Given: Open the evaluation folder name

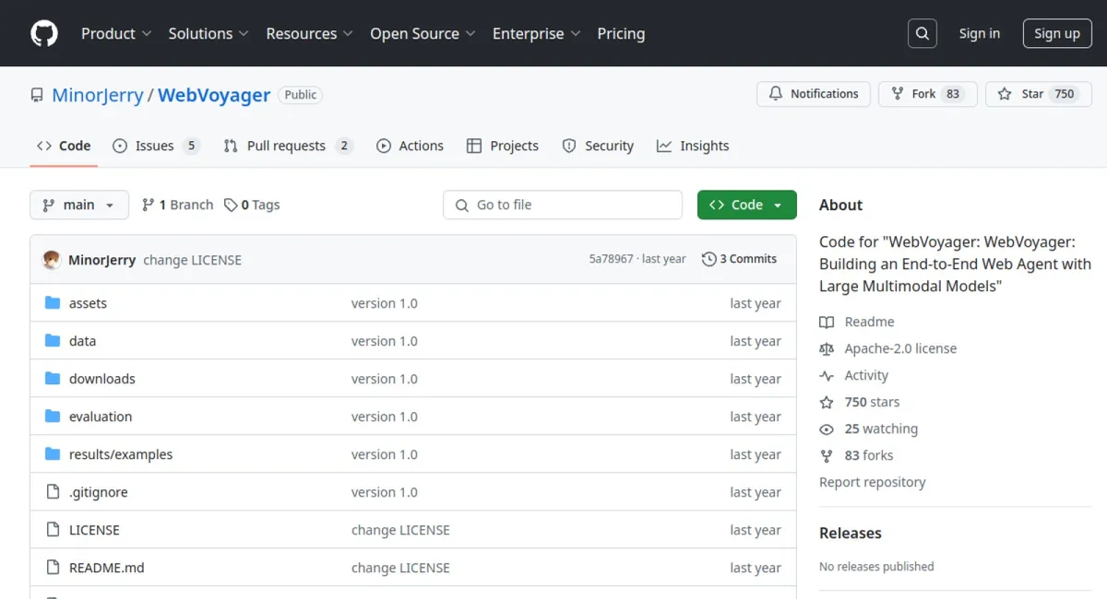Looking at the screenshot, I should (101, 417).
